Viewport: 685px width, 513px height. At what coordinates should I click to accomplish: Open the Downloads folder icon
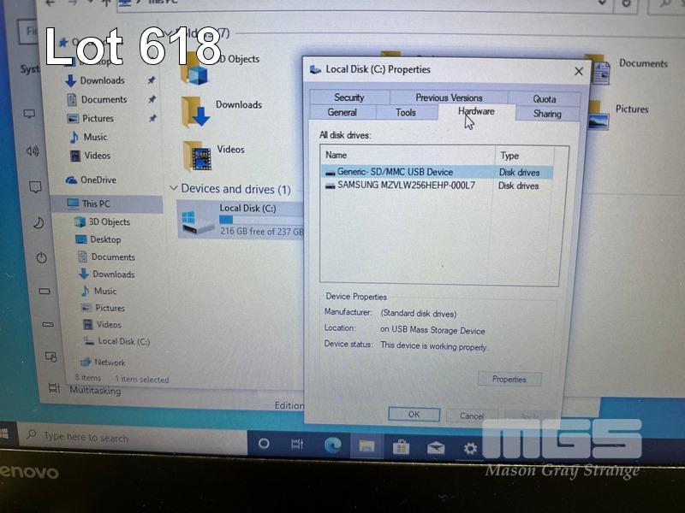(x=196, y=111)
